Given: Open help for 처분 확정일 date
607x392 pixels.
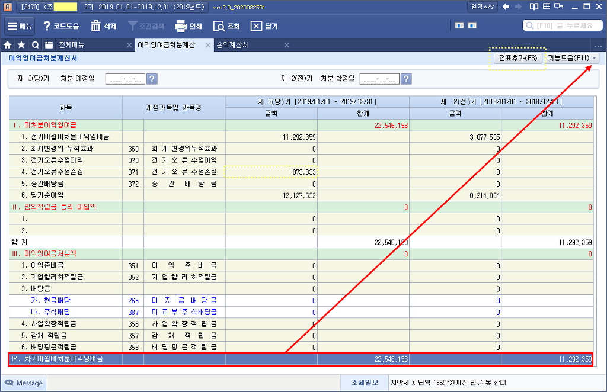Looking at the screenshot, I should tap(406, 79).
